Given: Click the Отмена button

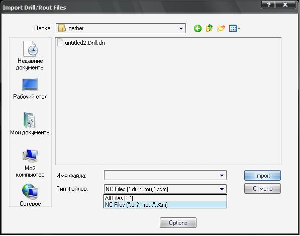Looking at the screenshot, I should [262, 189].
